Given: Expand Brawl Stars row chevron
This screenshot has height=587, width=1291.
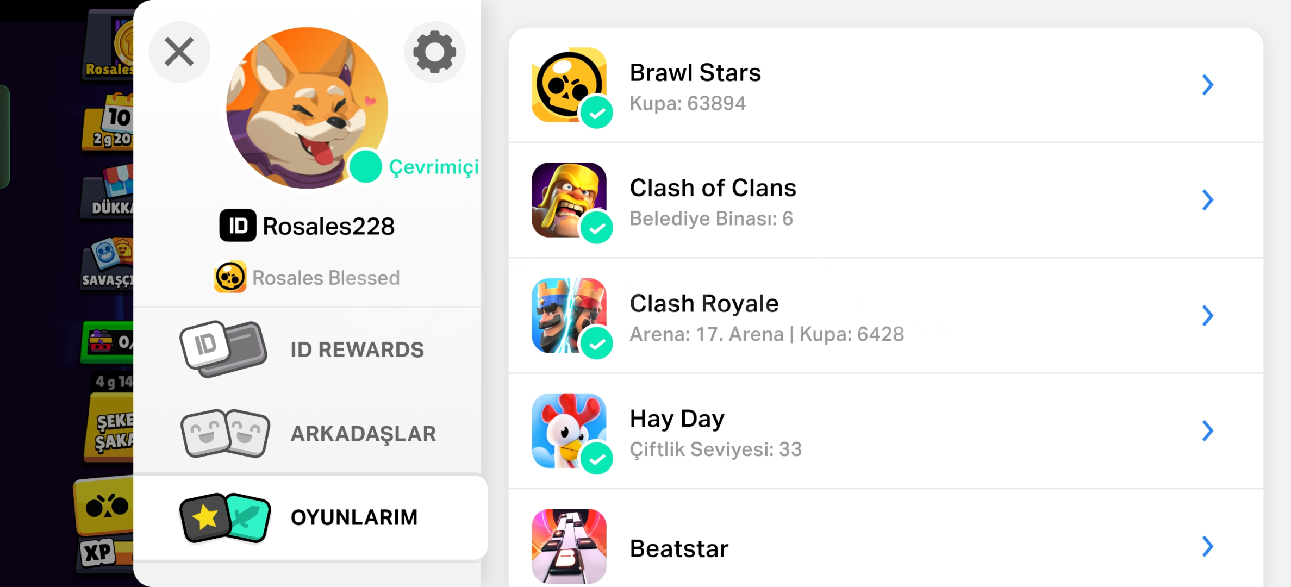Looking at the screenshot, I should point(1207,85).
